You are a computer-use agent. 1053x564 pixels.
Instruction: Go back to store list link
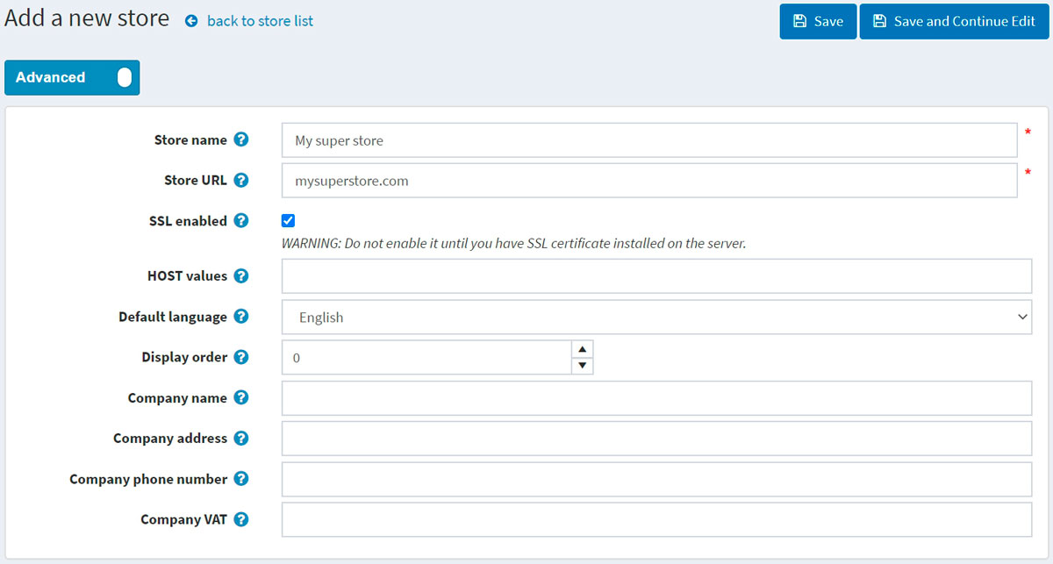tap(259, 21)
